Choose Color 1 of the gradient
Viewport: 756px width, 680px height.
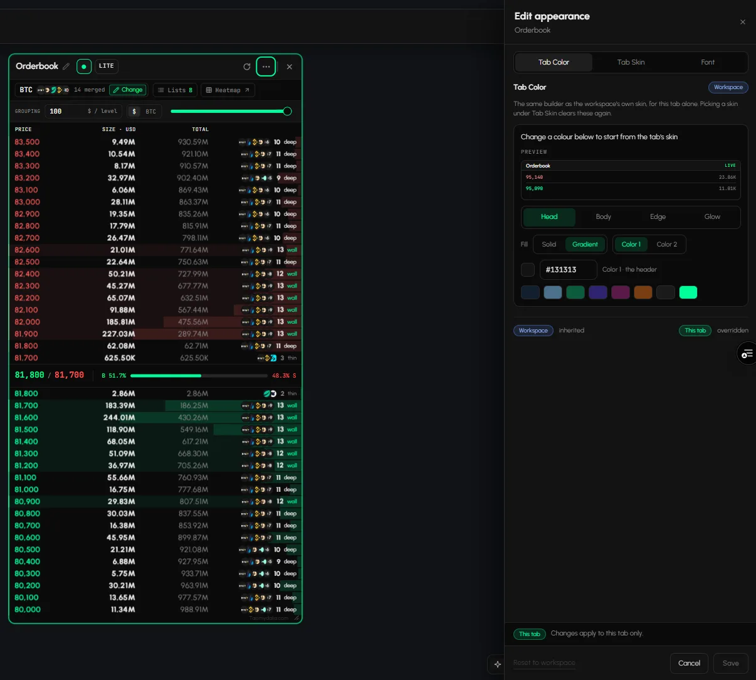pos(631,244)
